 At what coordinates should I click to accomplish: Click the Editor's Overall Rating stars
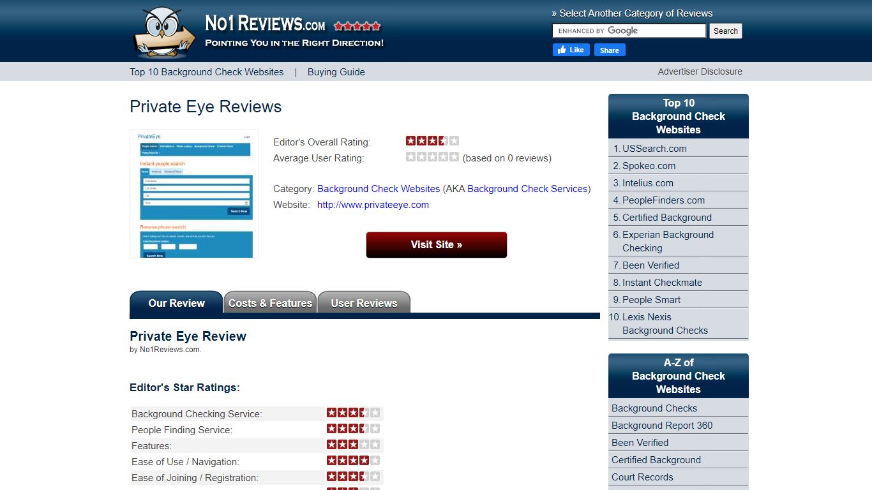432,141
